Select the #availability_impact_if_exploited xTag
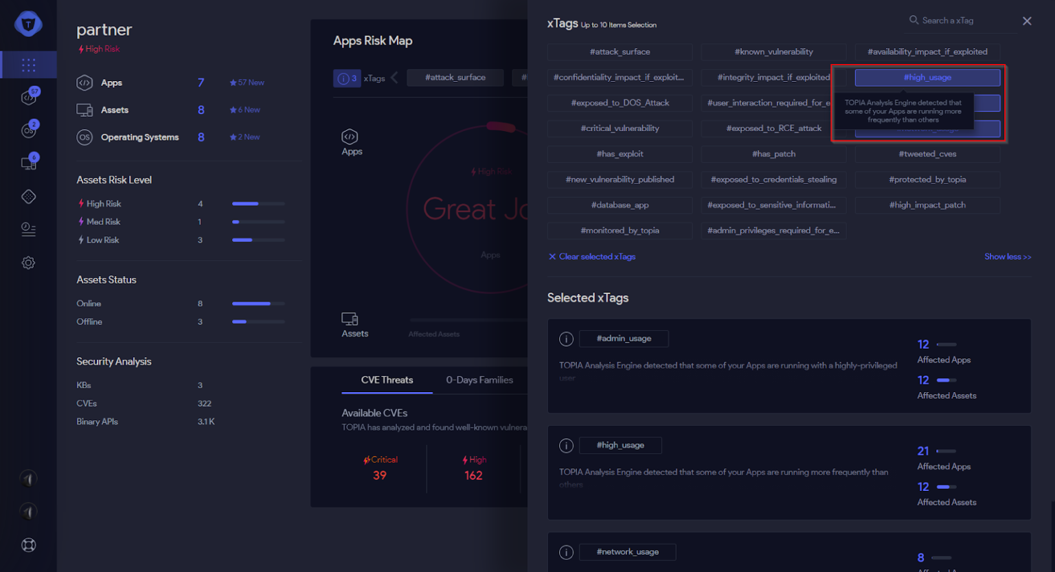 tap(927, 52)
